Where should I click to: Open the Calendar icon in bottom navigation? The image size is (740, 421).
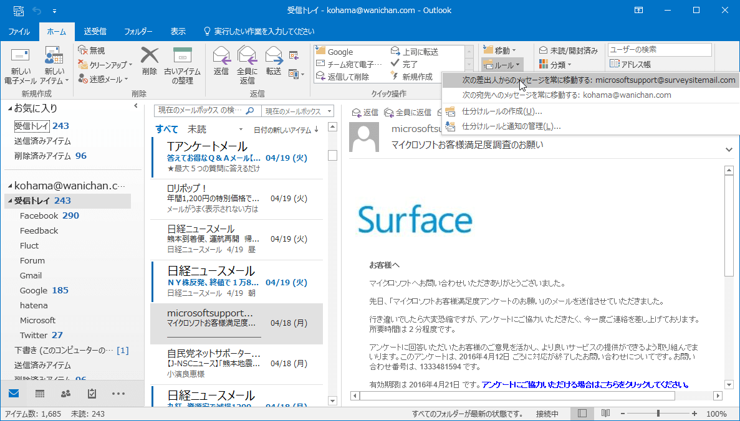coord(39,394)
